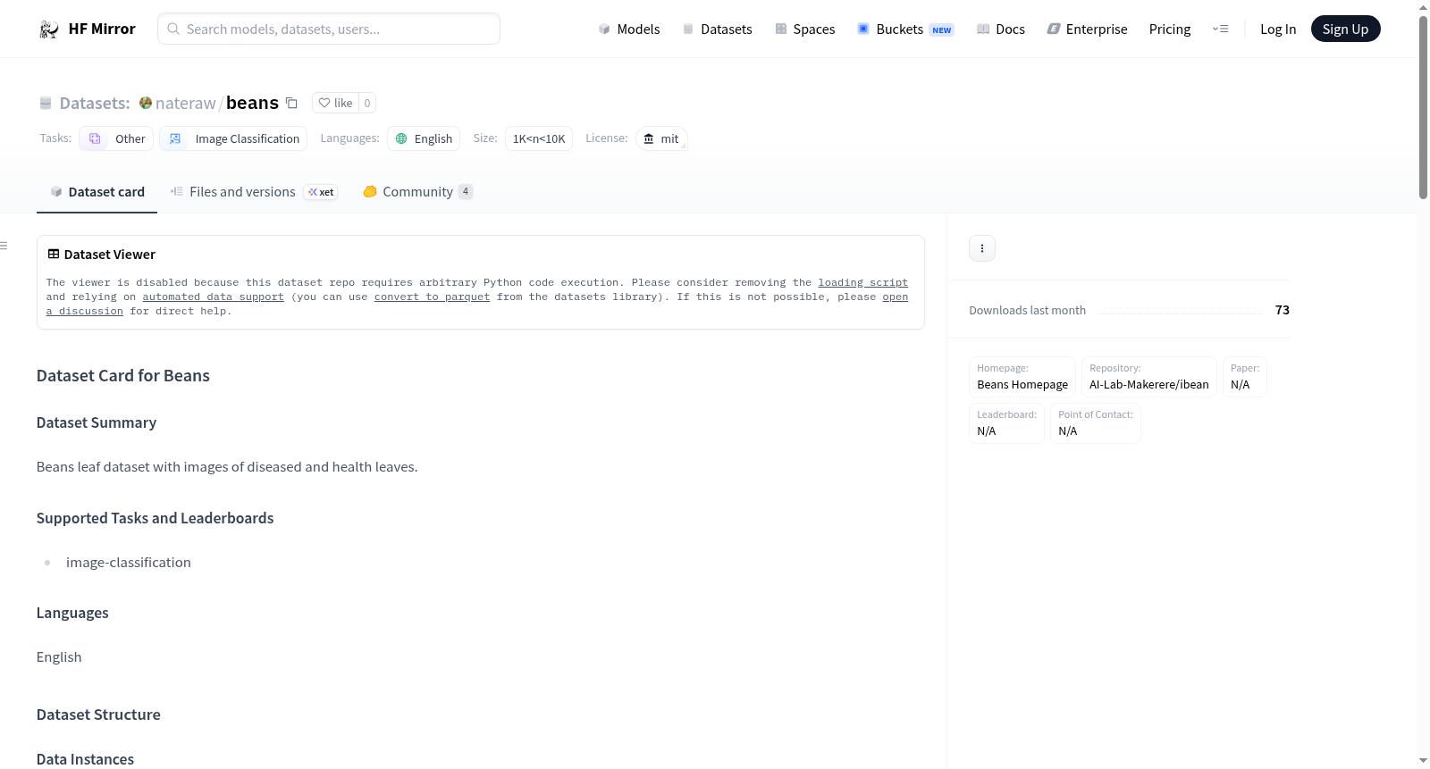Click the Languages section heading

[72, 613]
